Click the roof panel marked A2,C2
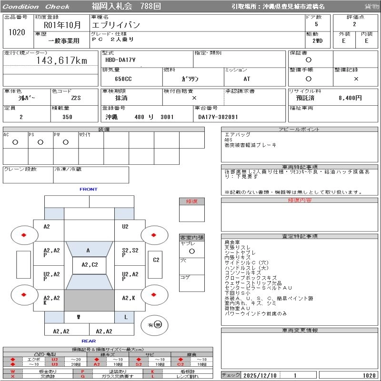 coord(90,265)
